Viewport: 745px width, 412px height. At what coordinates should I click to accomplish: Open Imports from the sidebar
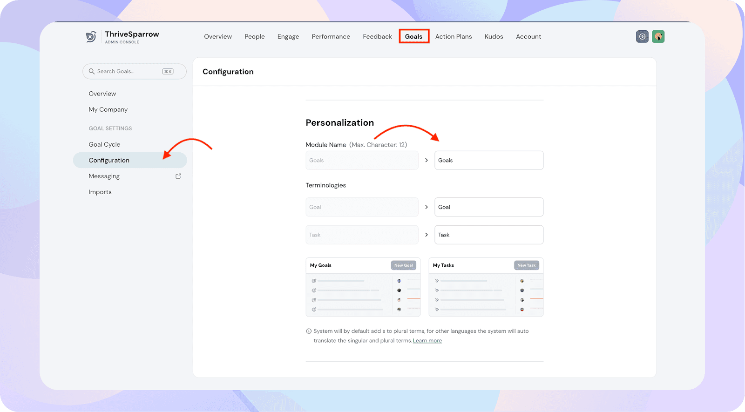(x=100, y=192)
